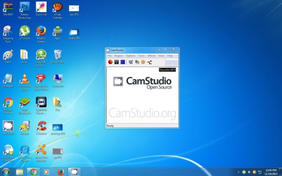Click the Record to MP4 label
Screen dimensions: 282x176
click(167, 70)
